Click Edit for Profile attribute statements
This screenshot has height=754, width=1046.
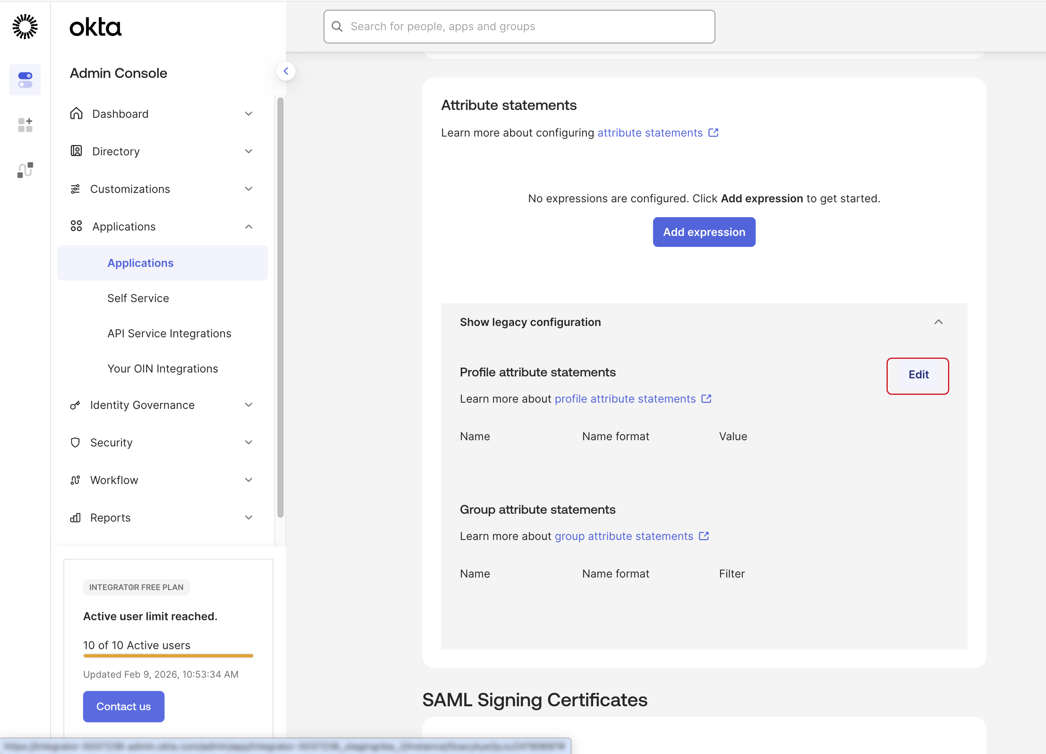(918, 375)
